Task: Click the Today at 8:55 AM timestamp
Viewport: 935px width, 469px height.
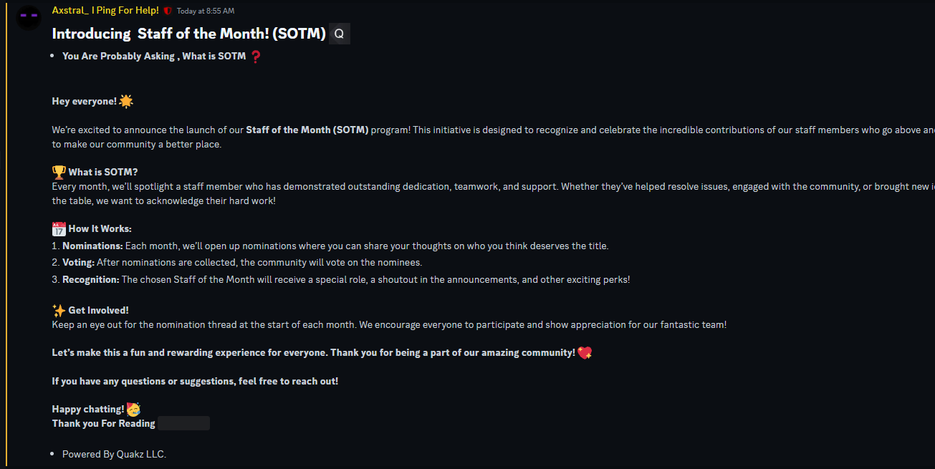Action: point(206,11)
